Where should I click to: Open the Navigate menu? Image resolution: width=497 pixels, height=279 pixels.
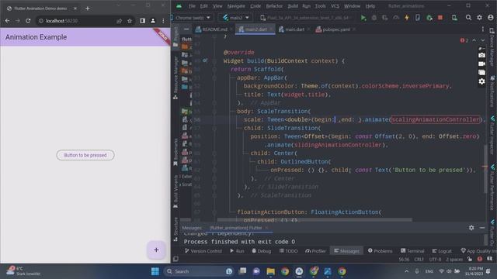pos(236,6)
